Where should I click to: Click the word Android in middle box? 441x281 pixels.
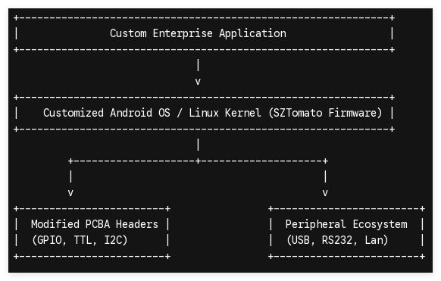(x=131, y=113)
